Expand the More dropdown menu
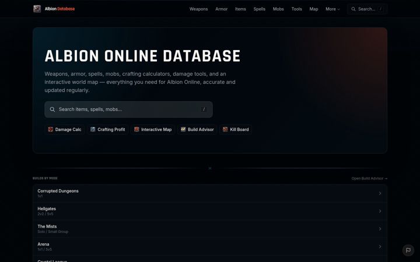The image size is (420, 262). [332, 9]
